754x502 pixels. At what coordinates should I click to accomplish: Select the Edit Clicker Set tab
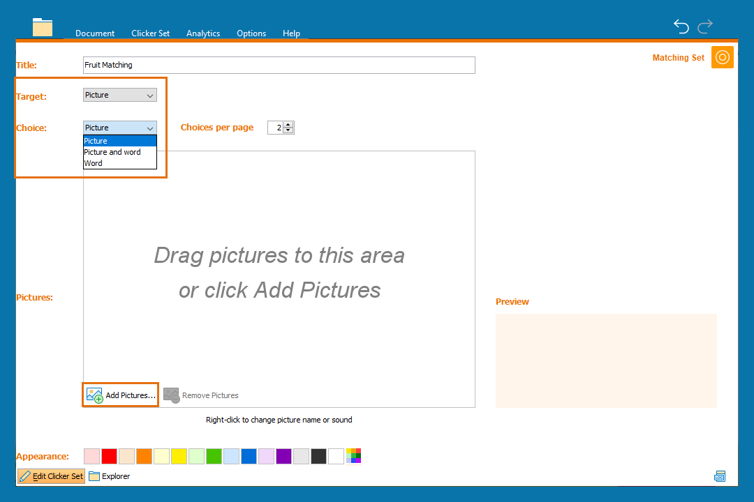(x=51, y=476)
